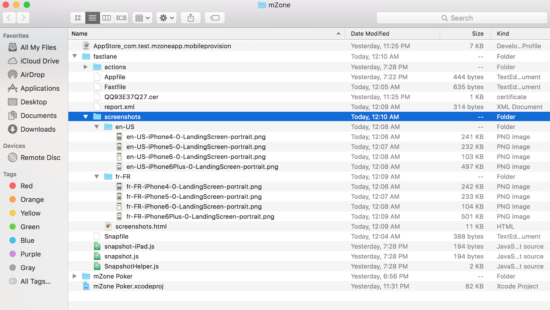
Task: Open AirDrop from the sidebar
Action: [32, 75]
